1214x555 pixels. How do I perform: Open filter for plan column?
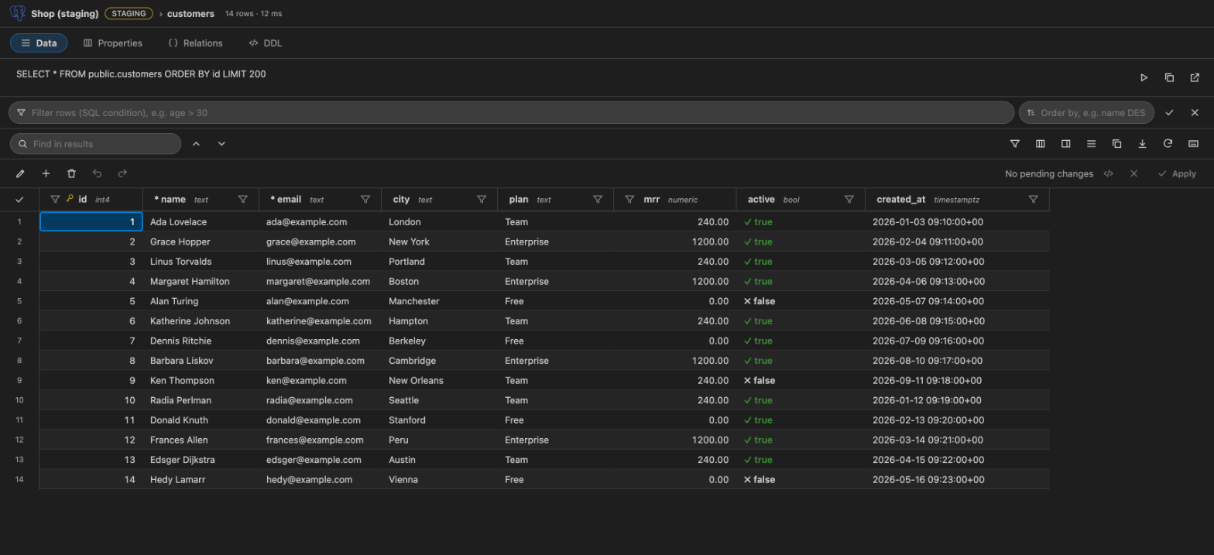(598, 199)
